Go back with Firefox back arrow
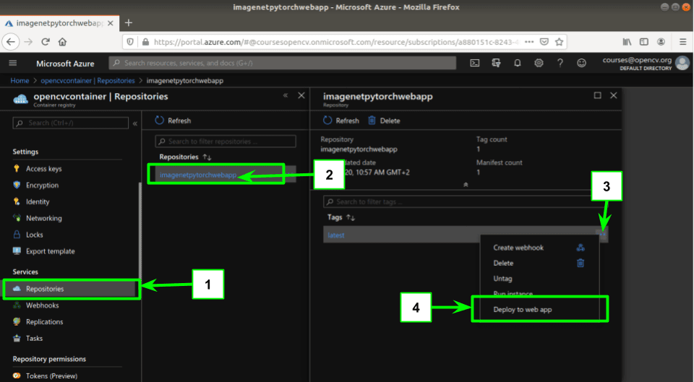The width and height of the screenshot is (694, 382). click(x=11, y=42)
